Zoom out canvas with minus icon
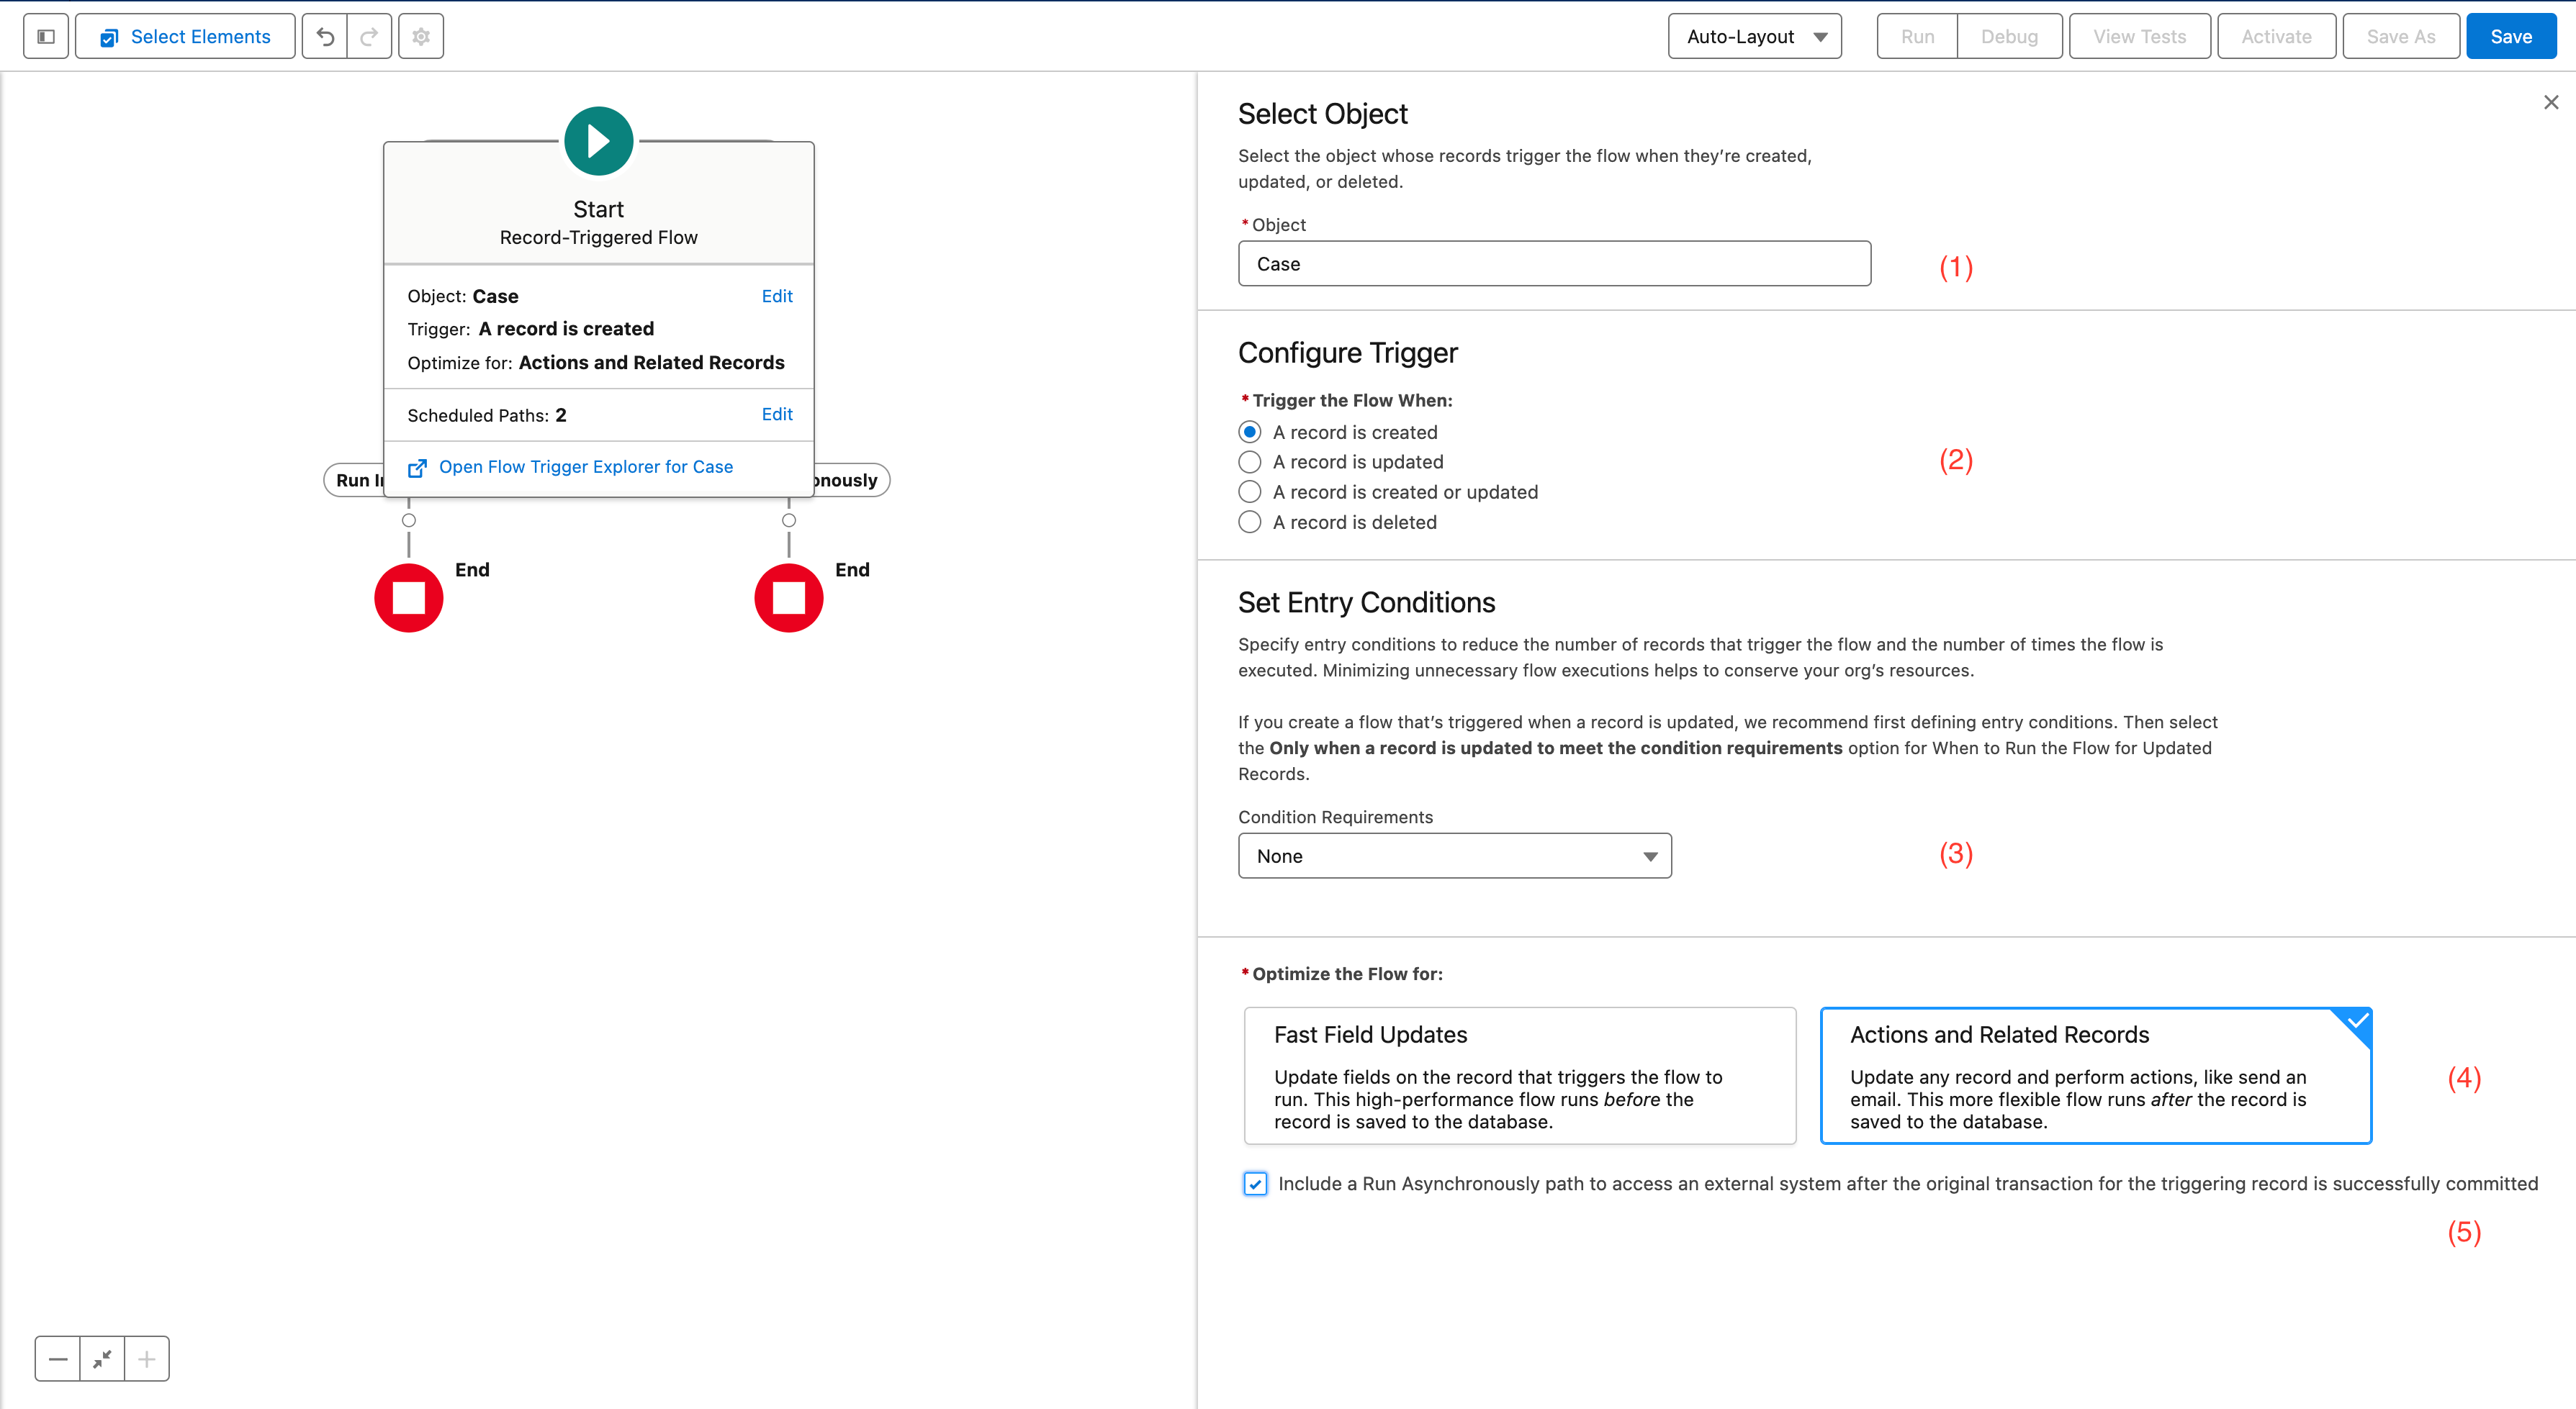Image resolution: width=2576 pixels, height=1409 pixels. click(x=58, y=1359)
